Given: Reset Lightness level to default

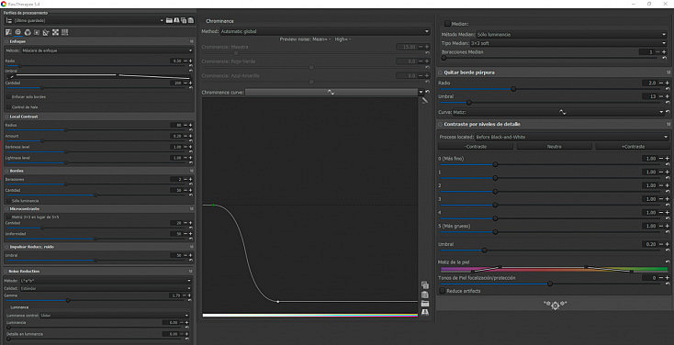Looking at the screenshot, I should [190, 162].
